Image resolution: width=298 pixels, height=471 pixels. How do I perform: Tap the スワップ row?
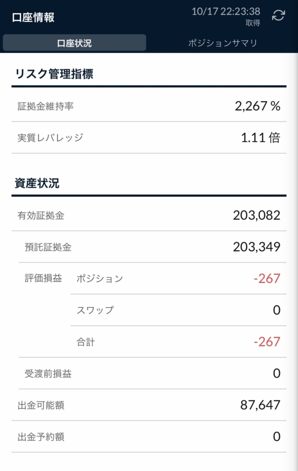click(x=178, y=310)
